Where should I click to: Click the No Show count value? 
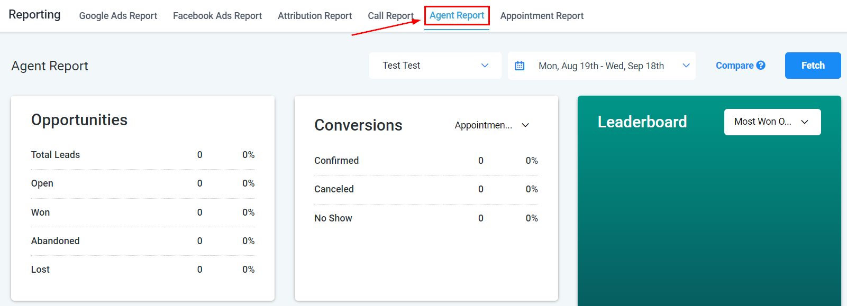coord(481,218)
